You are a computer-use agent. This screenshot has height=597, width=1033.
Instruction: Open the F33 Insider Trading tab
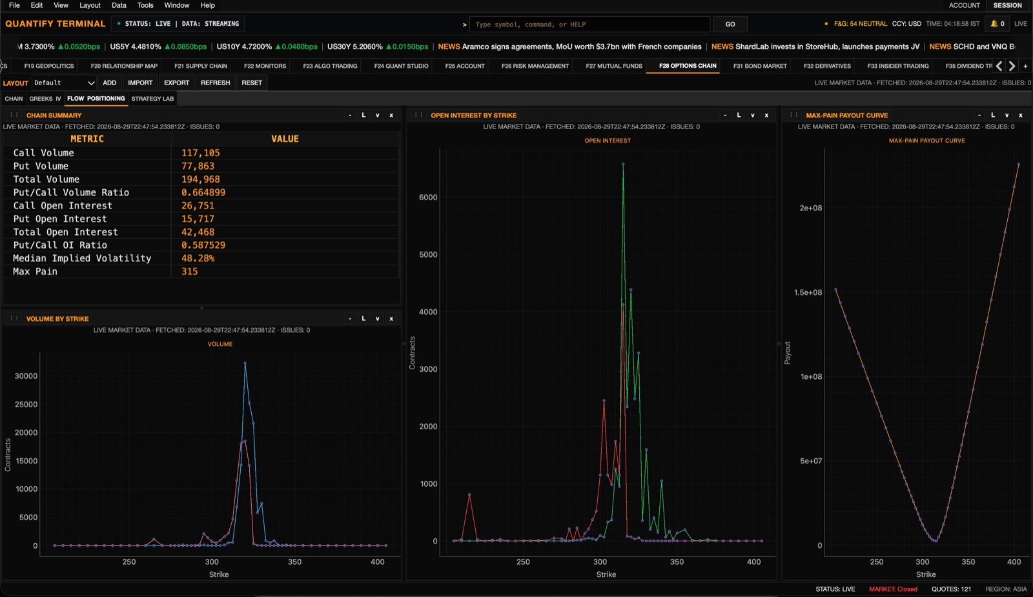[898, 66]
